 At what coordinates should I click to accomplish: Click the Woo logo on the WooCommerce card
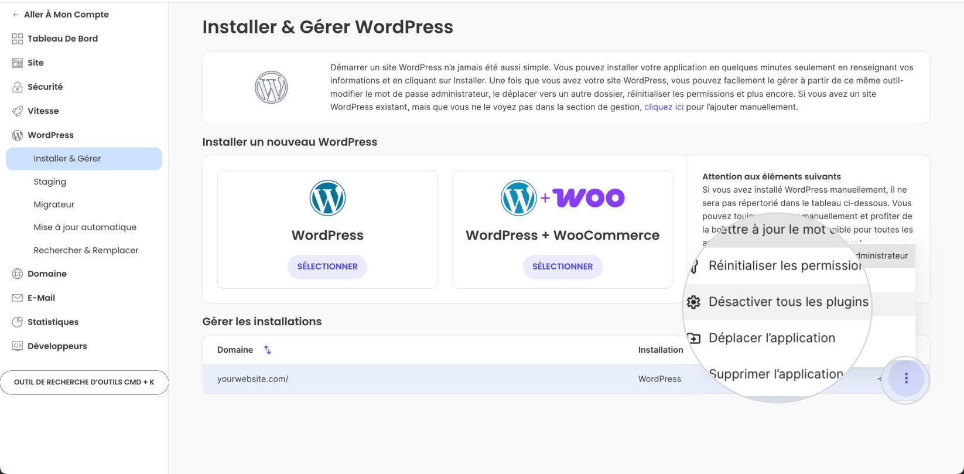point(589,198)
